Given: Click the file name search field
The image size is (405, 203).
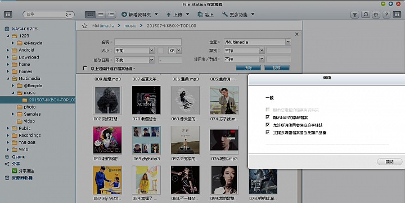Looking at the screenshot, I should 148,42.
